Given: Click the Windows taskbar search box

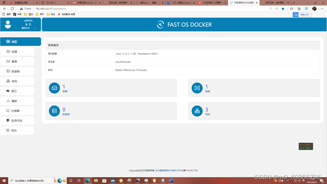Looking at the screenshot, I should click(x=31, y=181).
